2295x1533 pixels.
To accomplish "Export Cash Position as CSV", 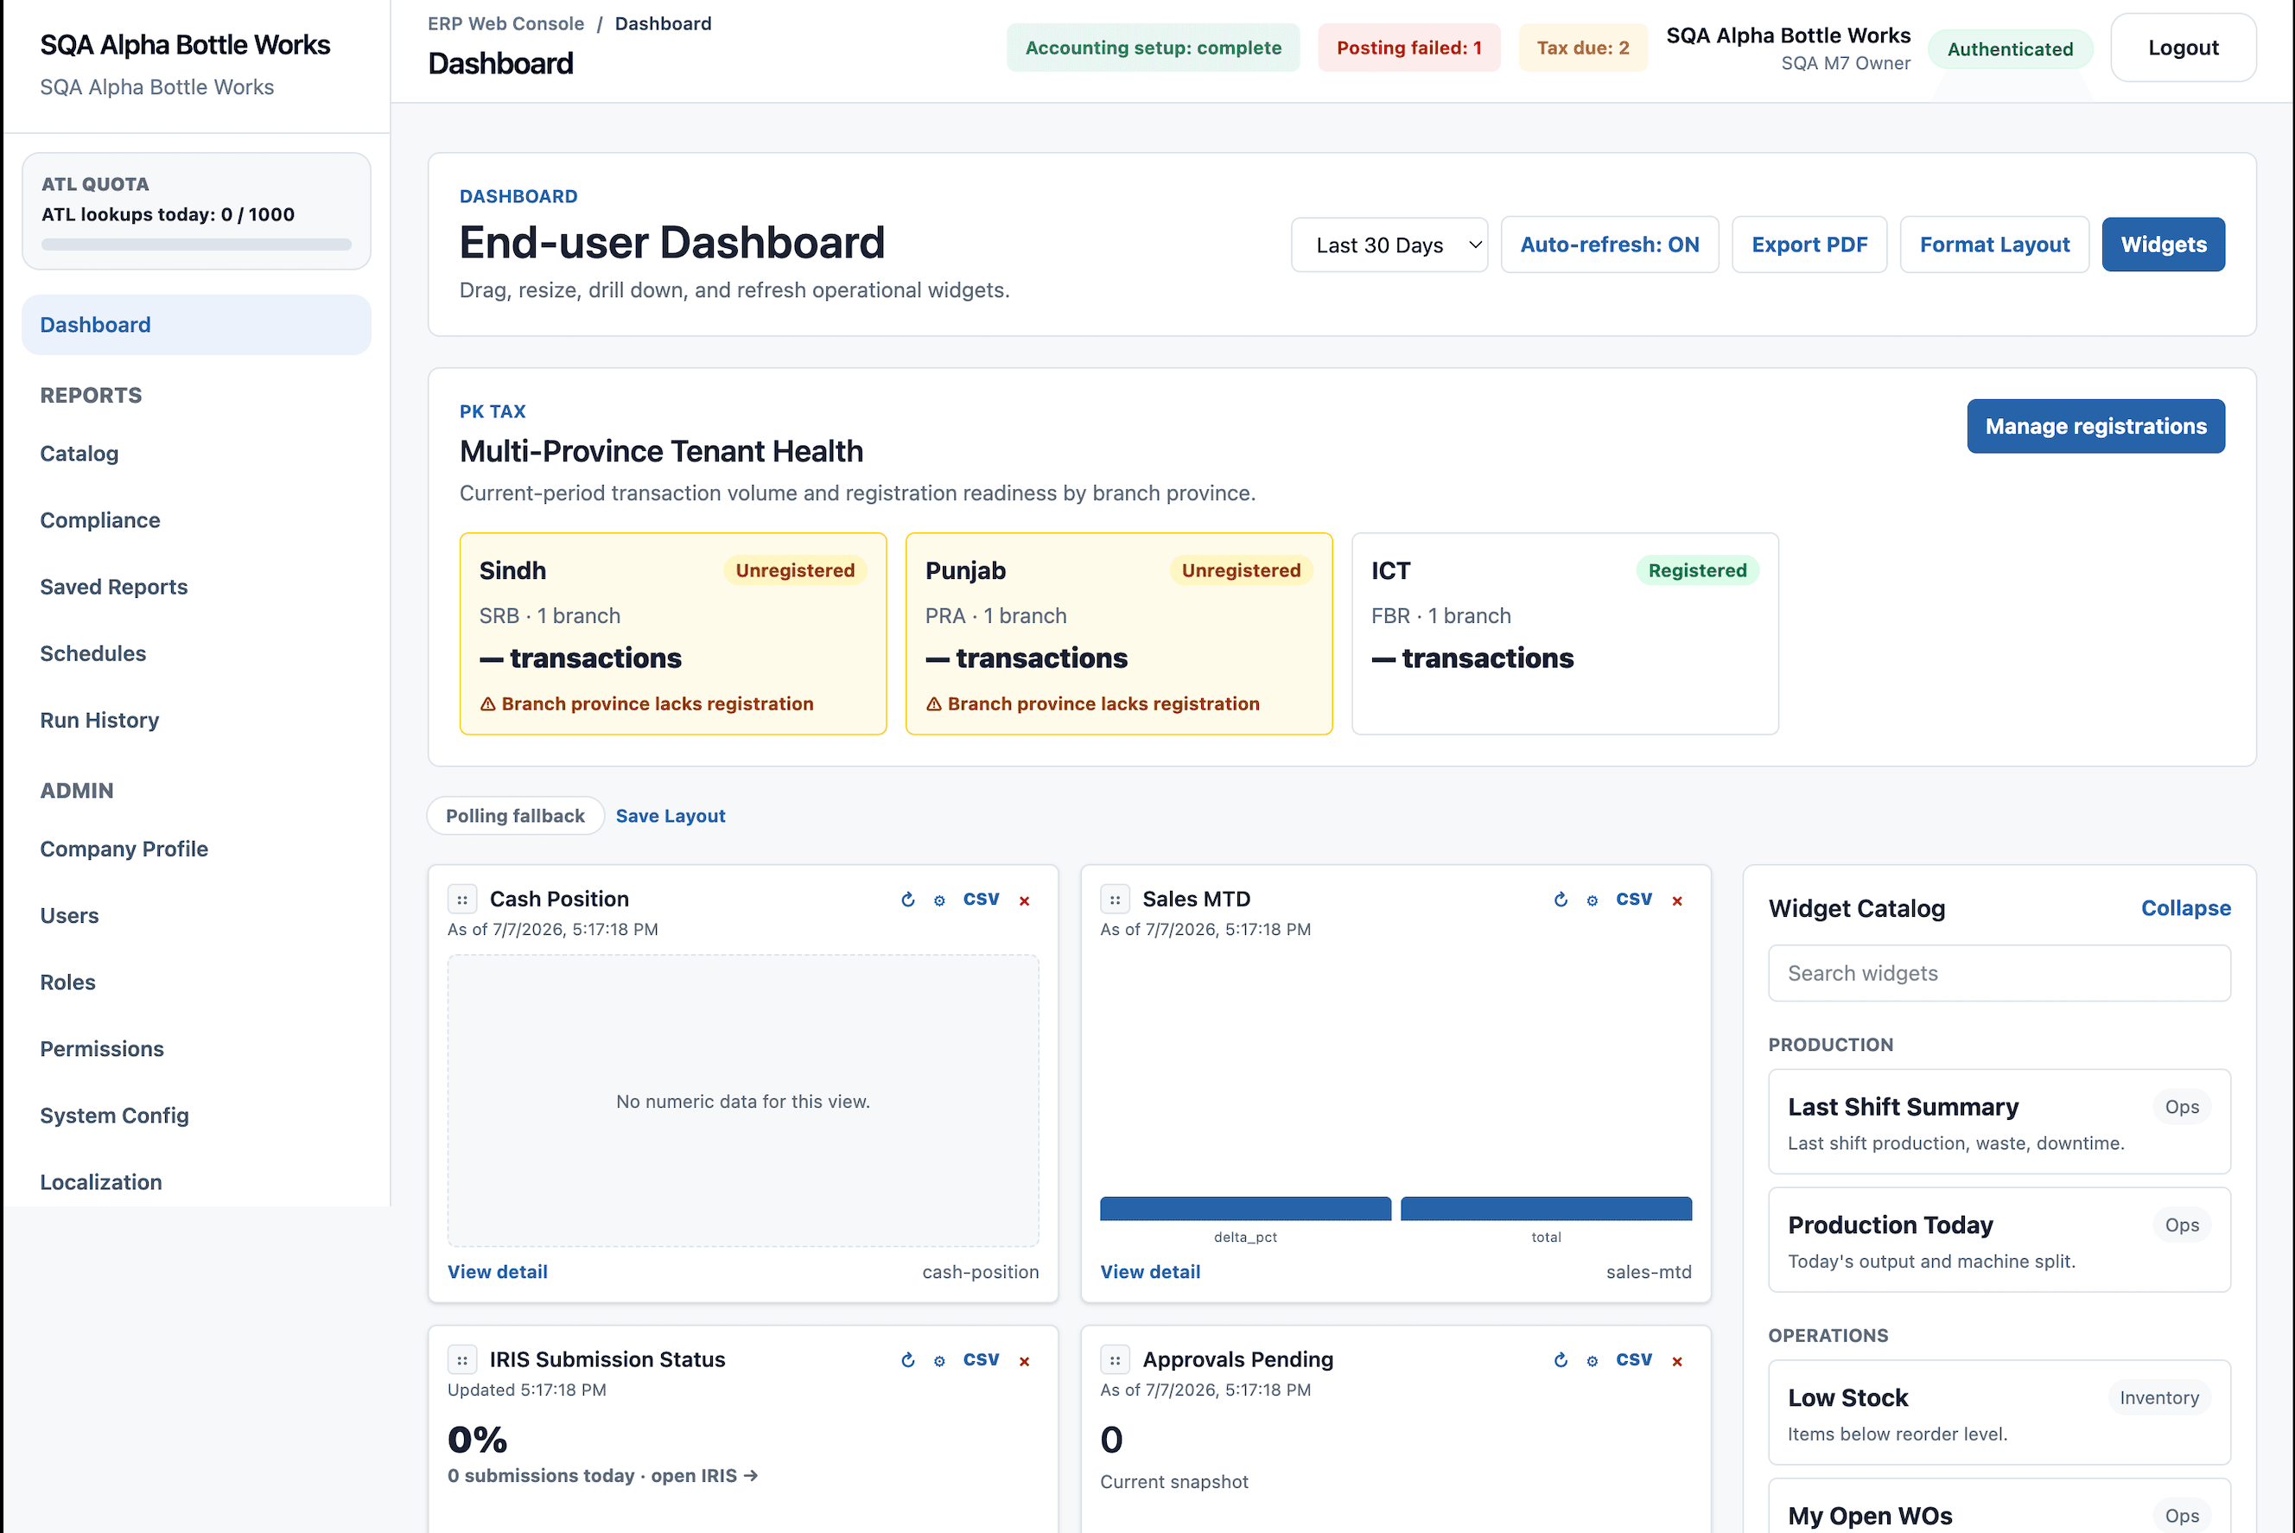I will [x=982, y=900].
